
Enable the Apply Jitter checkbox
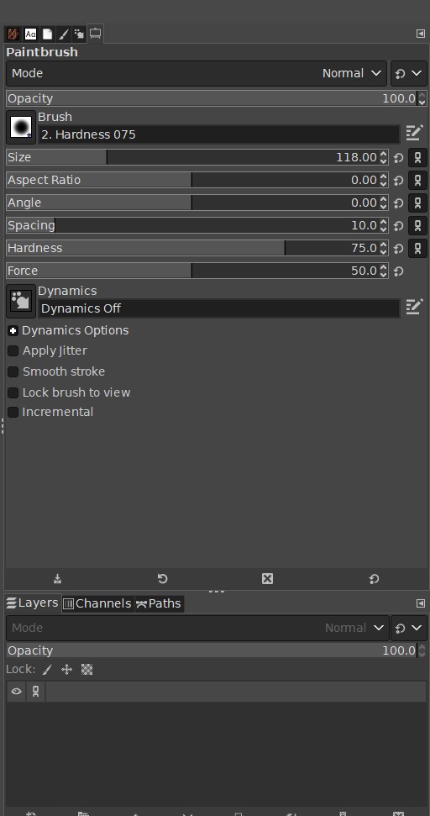(13, 350)
